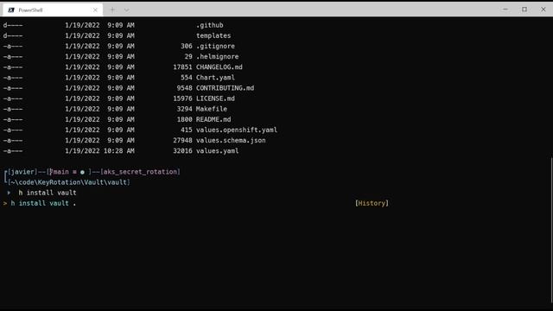Viewport: 553px width, 311px height.
Task: Click the [History] label
Action: 372,203
